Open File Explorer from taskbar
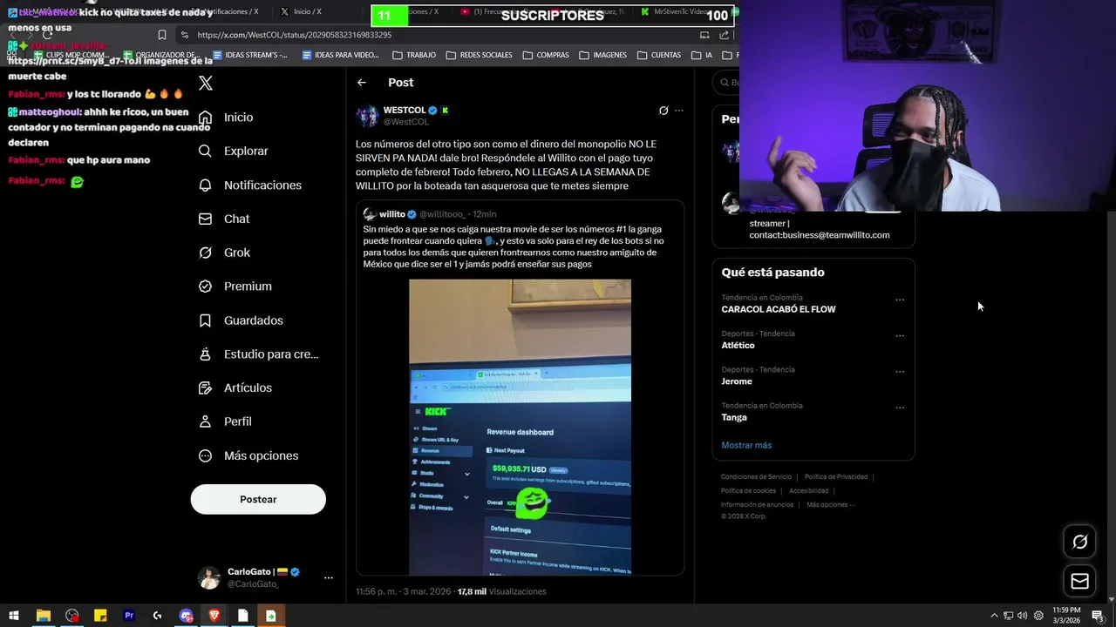 point(43,616)
